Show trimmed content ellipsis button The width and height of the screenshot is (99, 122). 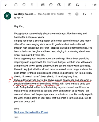tap(16, 117)
